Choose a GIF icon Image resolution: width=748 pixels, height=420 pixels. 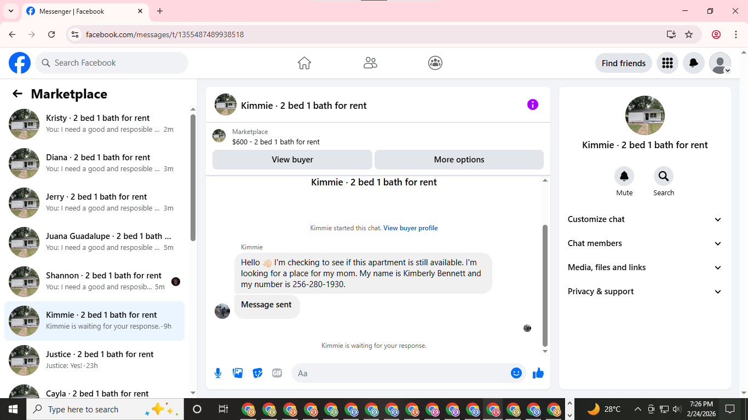click(x=277, y=373)
